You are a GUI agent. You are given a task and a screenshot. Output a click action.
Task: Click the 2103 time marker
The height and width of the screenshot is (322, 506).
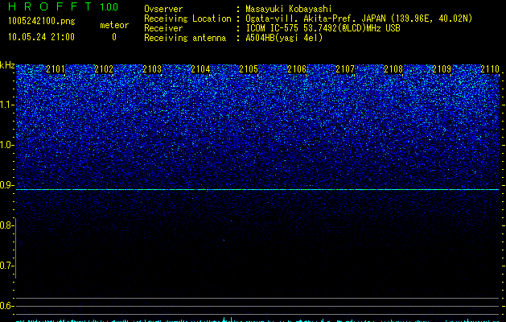152,68
